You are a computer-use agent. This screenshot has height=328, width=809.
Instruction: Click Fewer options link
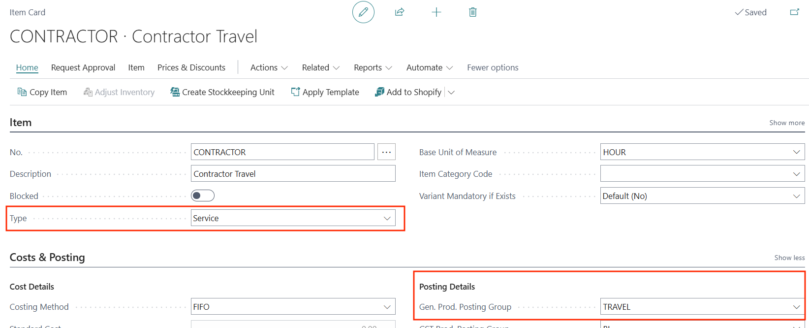point(493,67)
